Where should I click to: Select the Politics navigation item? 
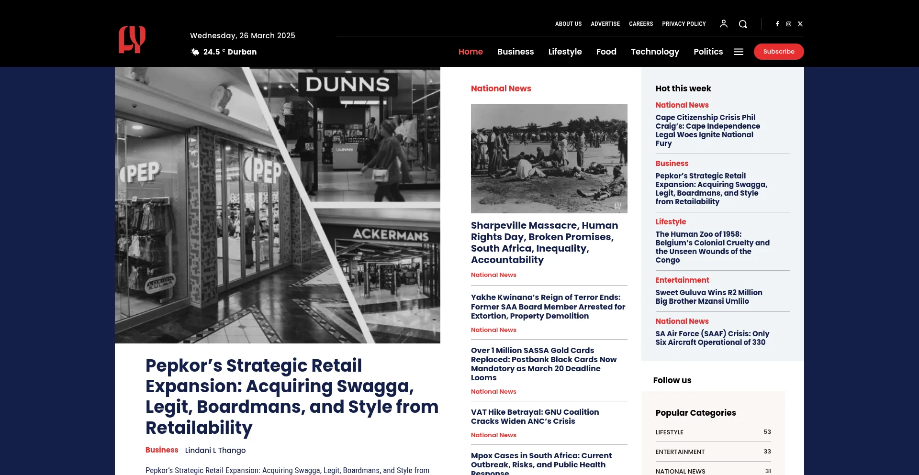point(708,52)
